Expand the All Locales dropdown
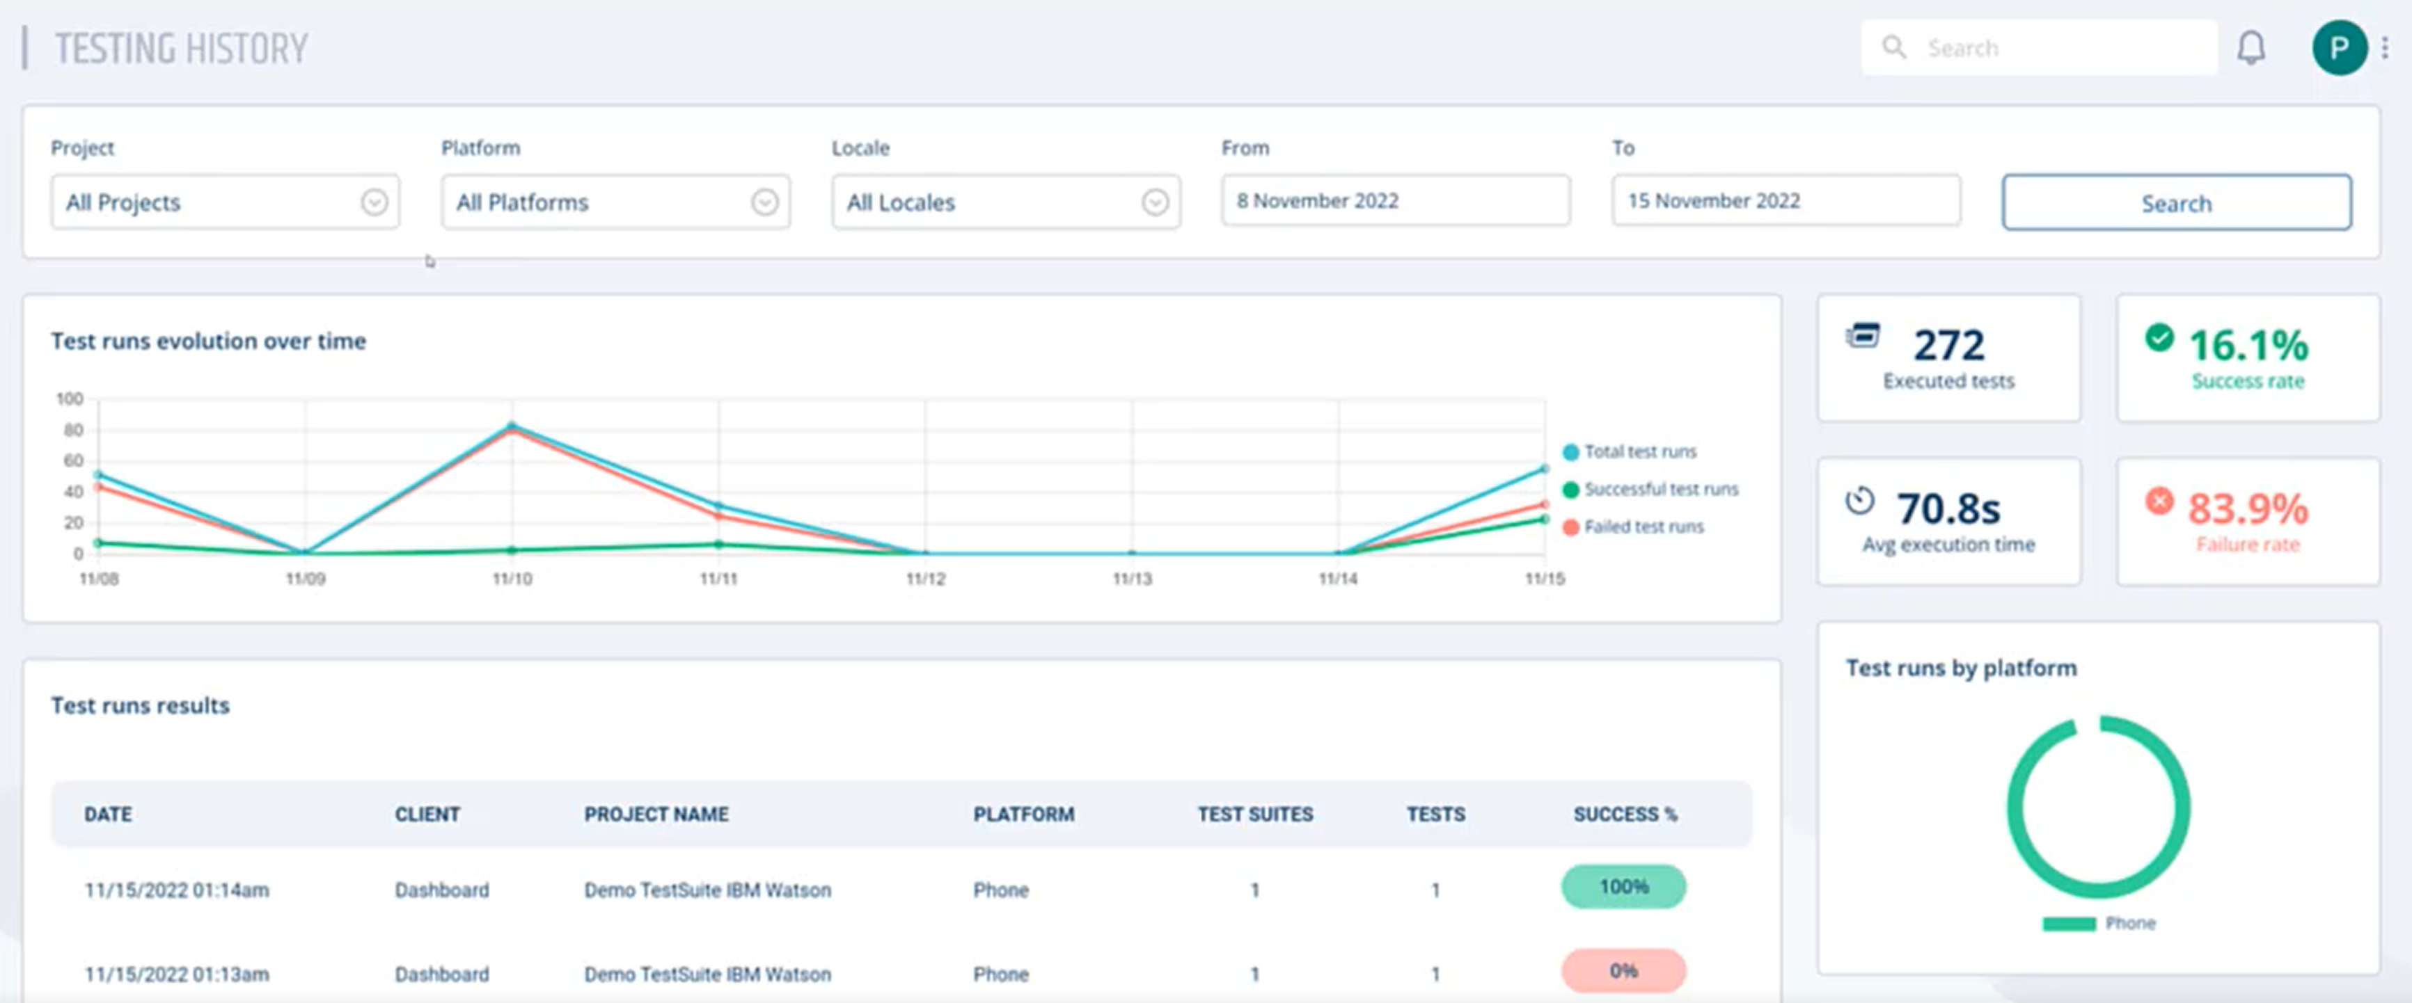 [x=1006, y=202]
